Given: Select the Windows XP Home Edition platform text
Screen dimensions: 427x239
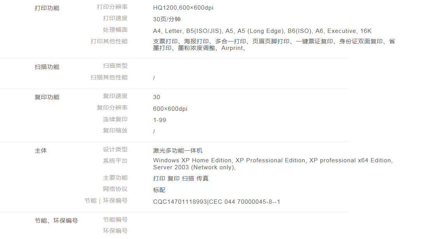Looking at the screenshot, I should tap(192, 160).
